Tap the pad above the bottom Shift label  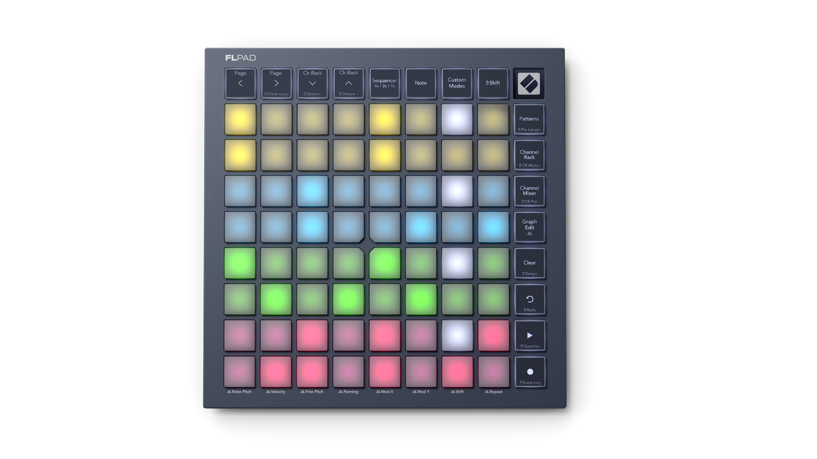point(457,372)
